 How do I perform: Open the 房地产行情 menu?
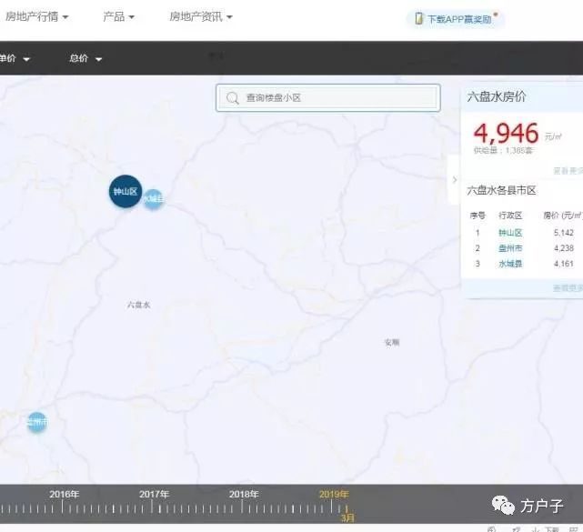[36, 16]
